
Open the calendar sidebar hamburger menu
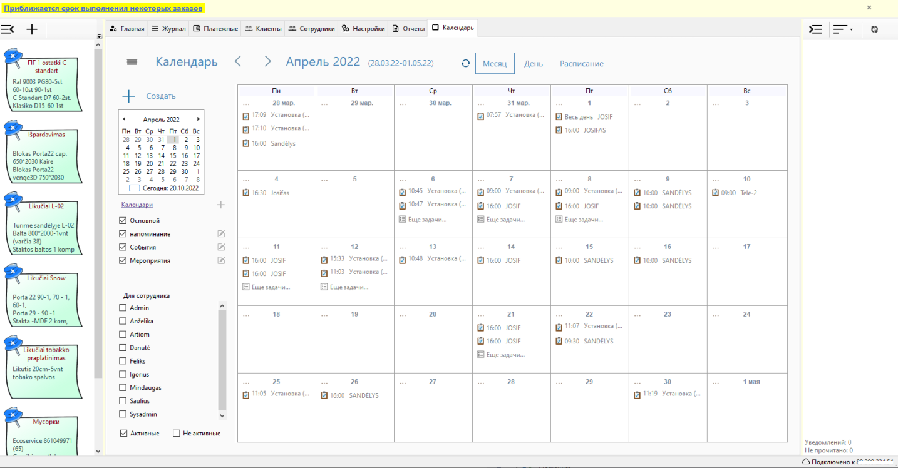(132, 62)
